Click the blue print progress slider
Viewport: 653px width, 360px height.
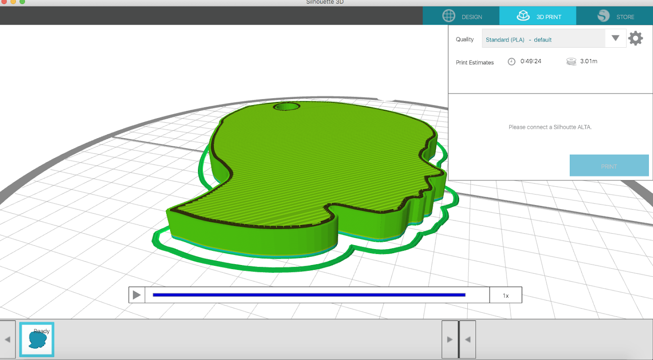click(309, 295)
